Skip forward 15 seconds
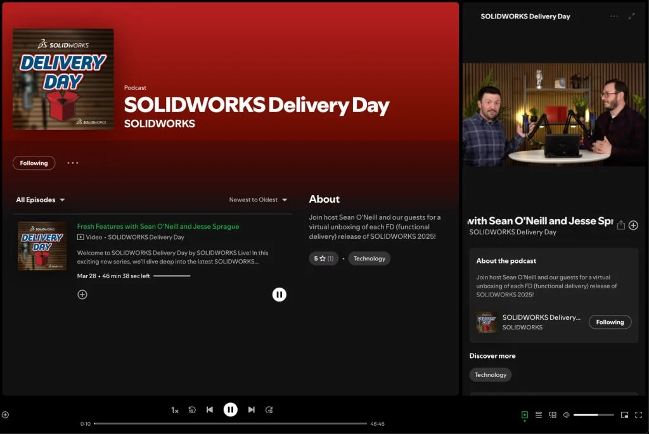 [269, 410]
